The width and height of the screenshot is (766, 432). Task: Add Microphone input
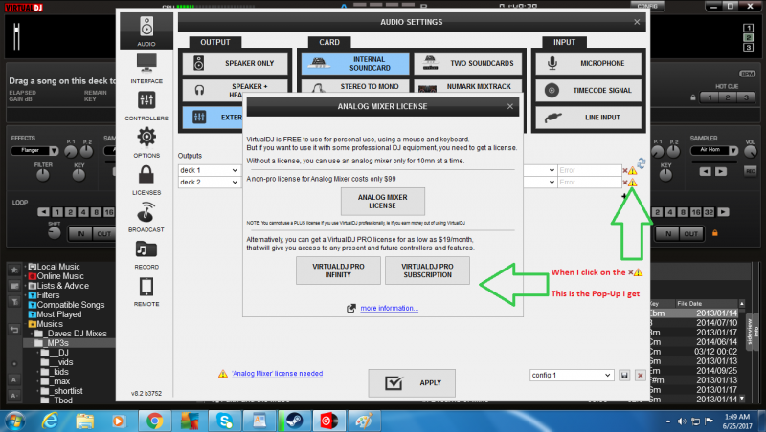tap(588, 63)
